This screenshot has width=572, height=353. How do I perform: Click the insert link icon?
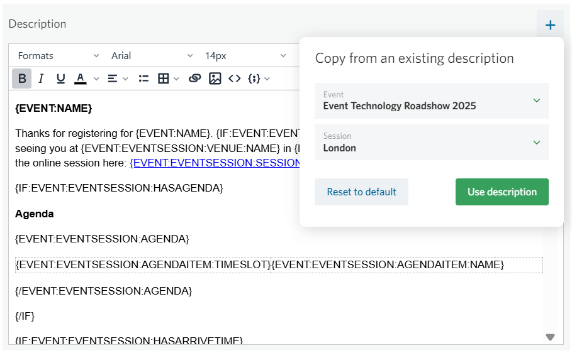pyautogui.click(x=195, y=79)
